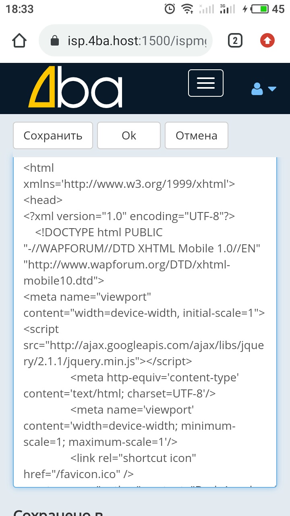Screen dimensions: 290x516
Task: Click the Отмена button
Action: point(197,136)
